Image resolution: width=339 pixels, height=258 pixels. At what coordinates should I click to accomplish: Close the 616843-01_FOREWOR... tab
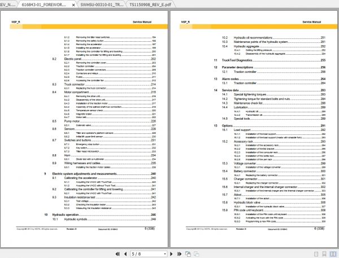tap(73, 5)
